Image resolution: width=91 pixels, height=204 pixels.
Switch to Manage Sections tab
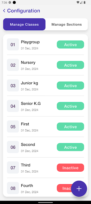[67, 24]
